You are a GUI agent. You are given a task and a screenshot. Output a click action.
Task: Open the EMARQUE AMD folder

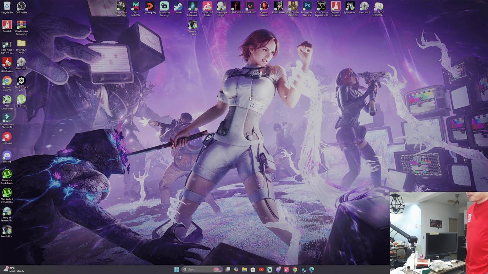coord(21,47)
